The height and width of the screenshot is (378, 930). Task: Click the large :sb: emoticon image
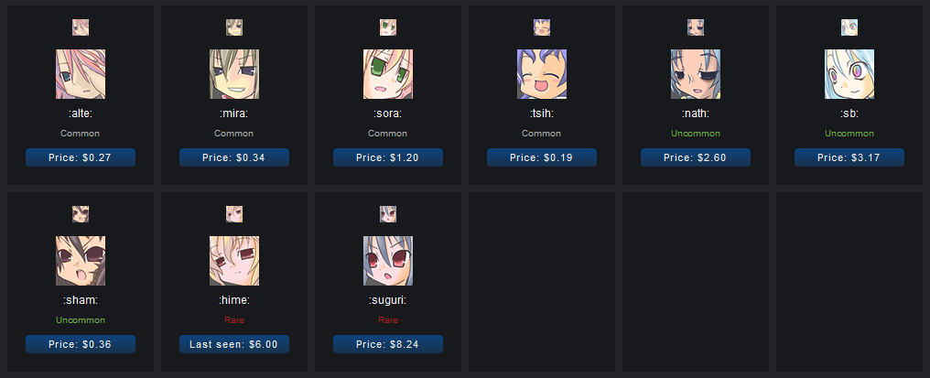[849, 74]
